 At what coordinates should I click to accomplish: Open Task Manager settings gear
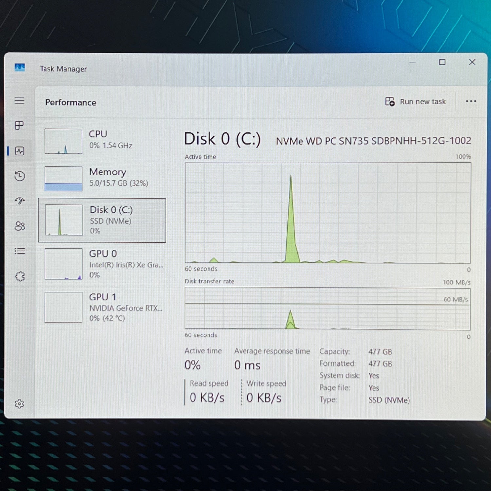pyautogui.click(x=19, y=404)
